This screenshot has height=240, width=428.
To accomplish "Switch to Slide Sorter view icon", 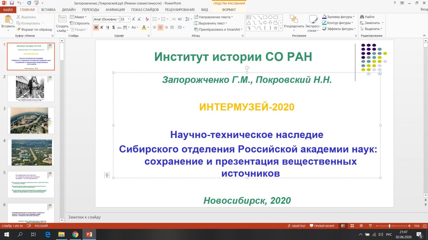I will (x=352, y=226).
